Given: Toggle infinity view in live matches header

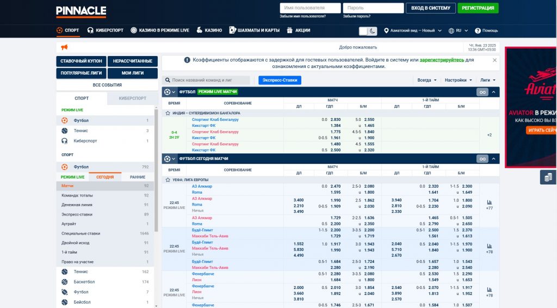Looking at the screenshot, I should point(482,92).
